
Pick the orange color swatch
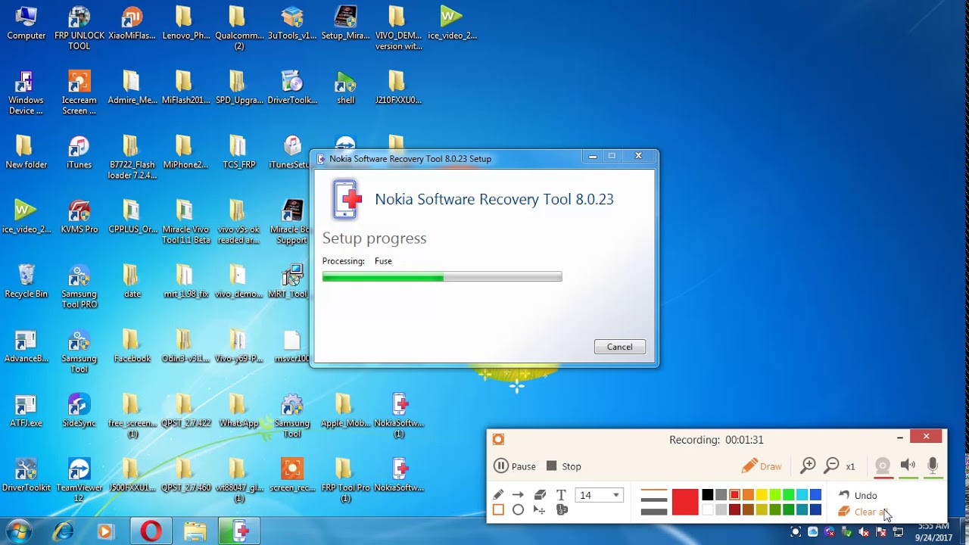(748, 495)
